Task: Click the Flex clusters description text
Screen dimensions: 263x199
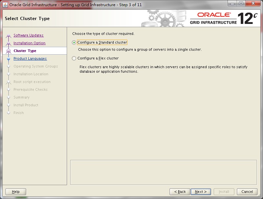Action: pyautogui.click(x=163, y=69)
